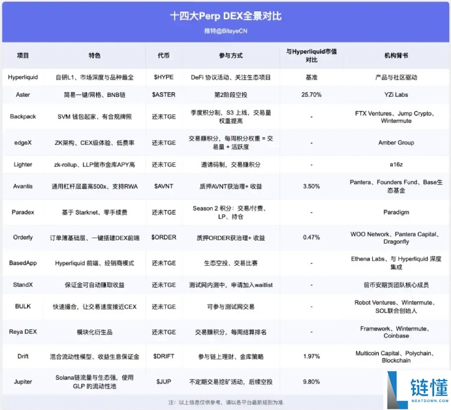Click the 与Hyperliquid市值对比 column header
The image size is (451, 410).
pyautogui.click(x=311, y=55)
